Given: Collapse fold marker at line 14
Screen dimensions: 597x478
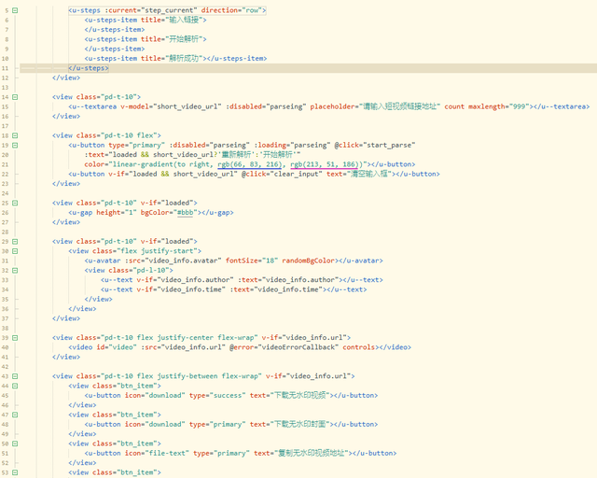Looking at the screenshot, I should pos(15,96).
